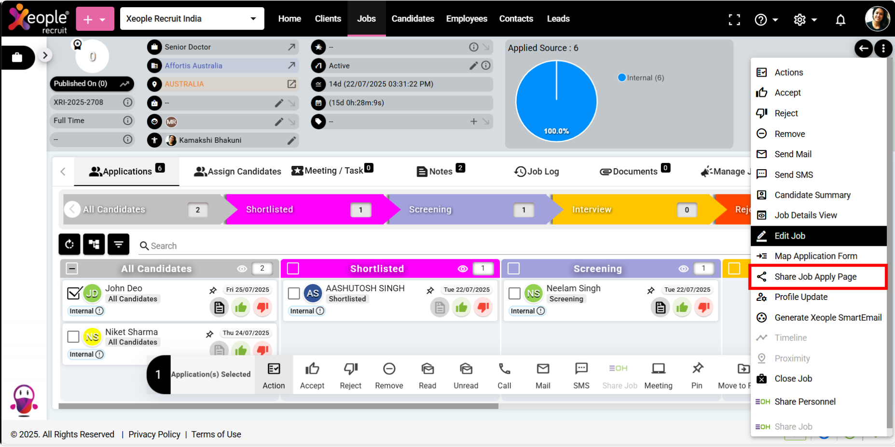
Task: Click Privacy Policy link
Action: tap(154, 434)
